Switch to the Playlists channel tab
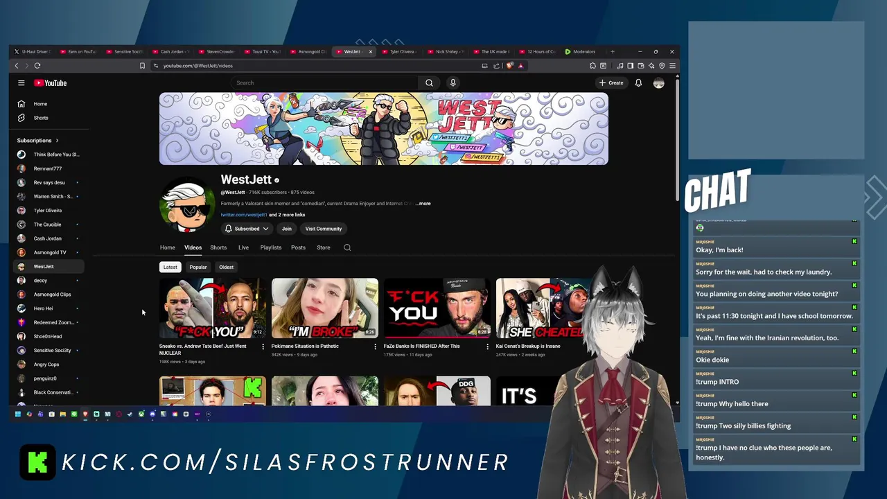This screenshot has height=499, width=887. pyautogui.click(x=271, y=247)
